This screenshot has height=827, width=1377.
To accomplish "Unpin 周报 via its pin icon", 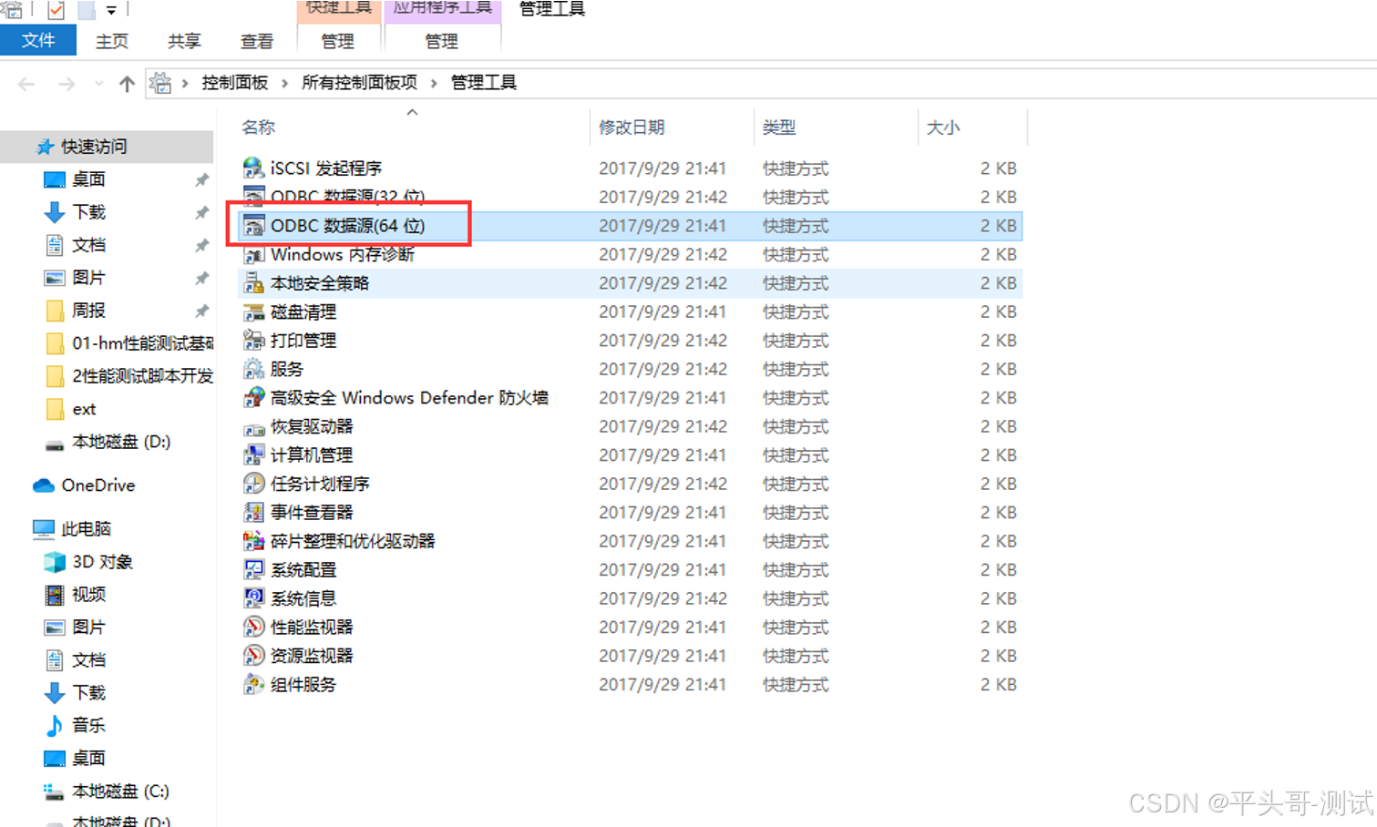I will coord(202,311).
